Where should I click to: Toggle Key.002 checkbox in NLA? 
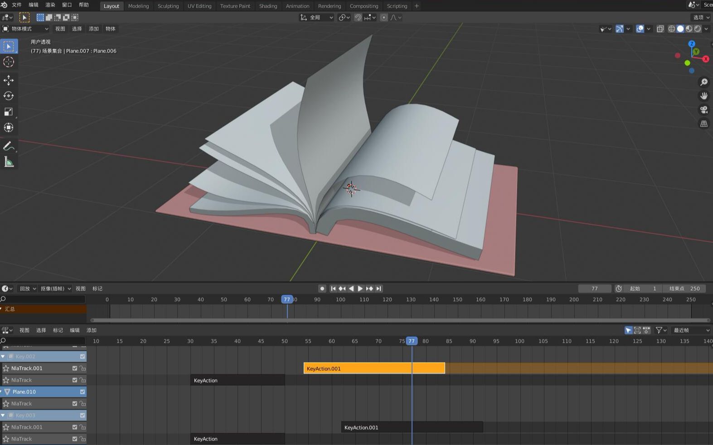click(x=82, y=357)
